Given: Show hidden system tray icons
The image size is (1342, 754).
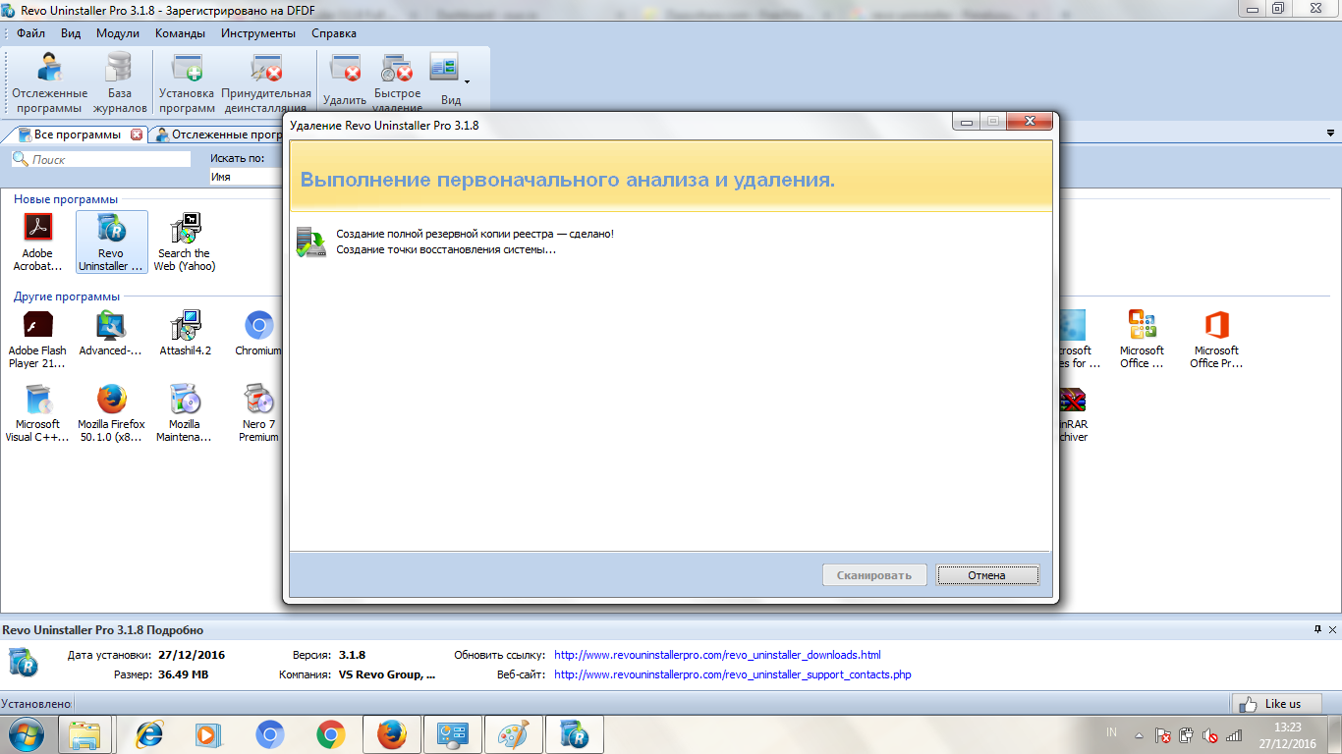Looking at the screenshot, I should coord(1138,734).
